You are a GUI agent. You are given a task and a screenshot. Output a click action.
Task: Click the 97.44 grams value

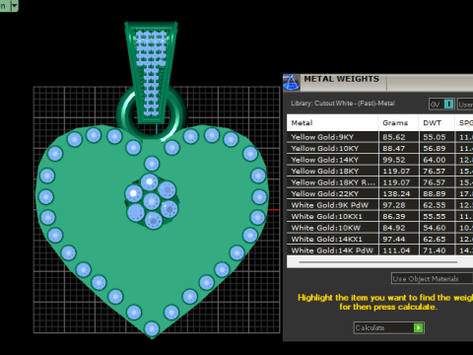(394, 240)
